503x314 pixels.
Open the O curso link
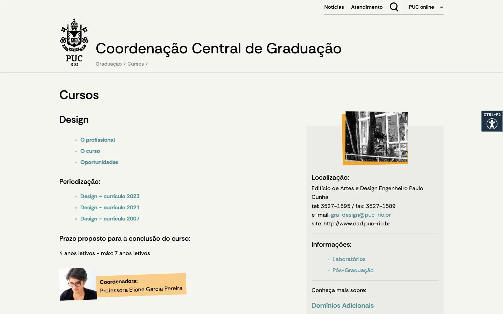[x=90, y=151]
